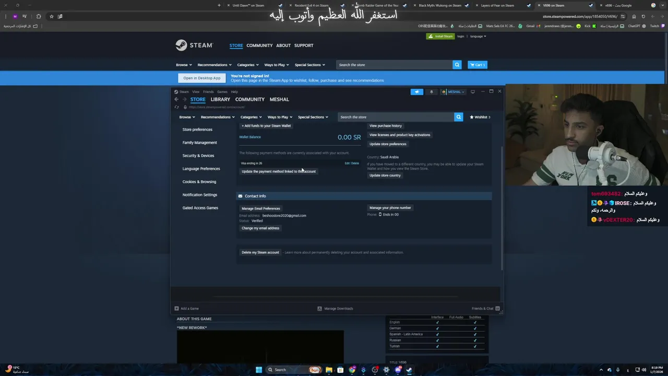The width and height of the screenshot is (668, 376).
Task: Click Update store country
Action: click(x=385, y=175)
